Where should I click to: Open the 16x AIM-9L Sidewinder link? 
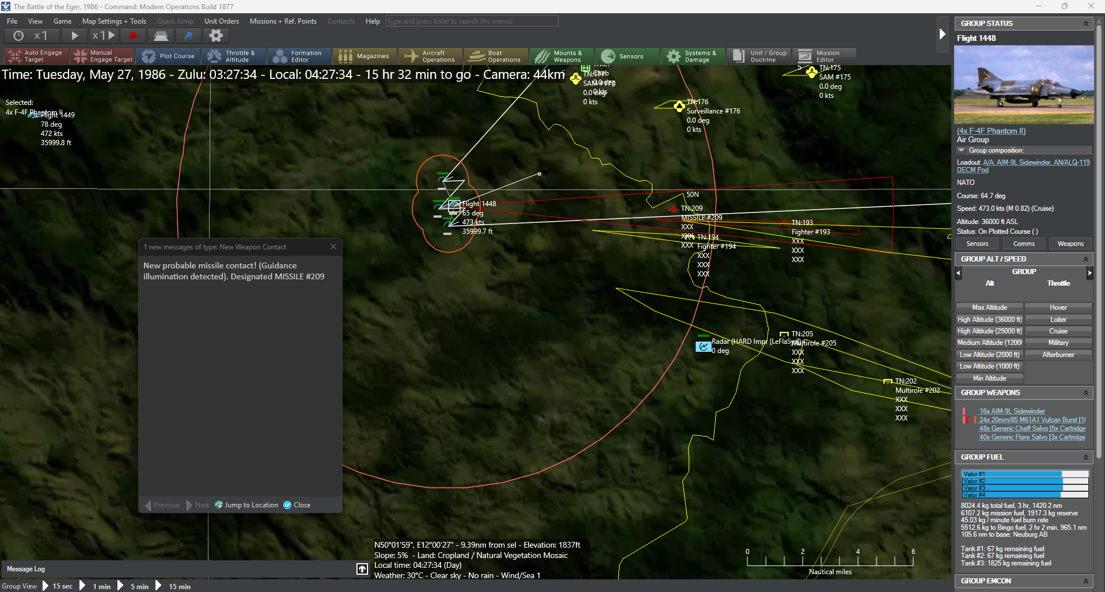[1012, 411]
